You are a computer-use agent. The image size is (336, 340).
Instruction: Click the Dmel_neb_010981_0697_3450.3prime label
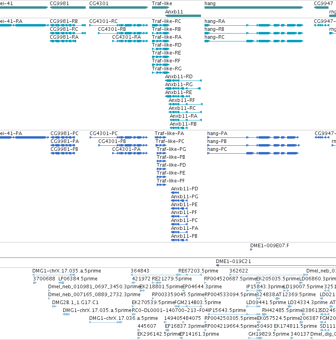point(94,287)
